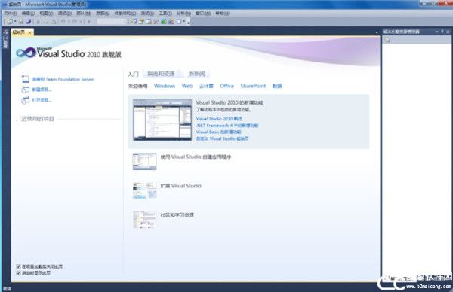Open the SharePoint category link
The width and height of the screenshot is (453, 292).
[x=253, y=86]
